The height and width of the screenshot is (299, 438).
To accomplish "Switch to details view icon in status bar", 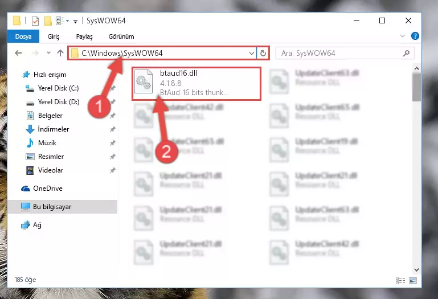I will coord(400,280).
